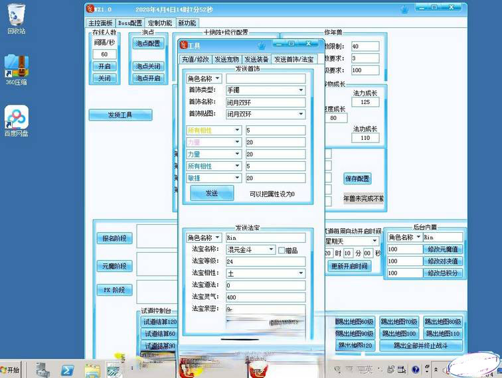Open the 法宝相性 dropdown showing 土

pos(300,273)
